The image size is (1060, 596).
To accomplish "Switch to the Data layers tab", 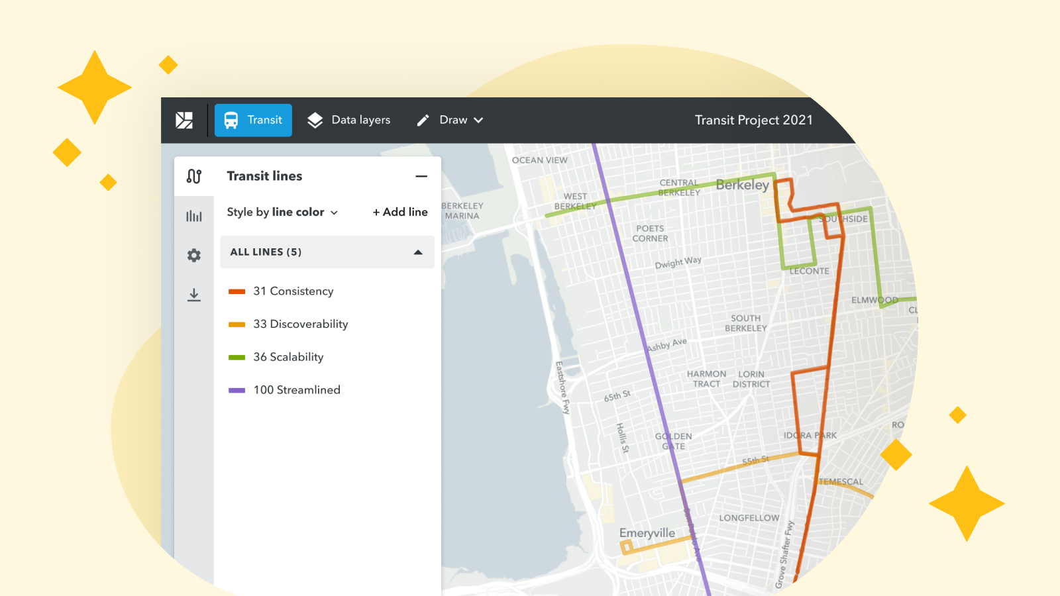I will (x=348, y=120).
